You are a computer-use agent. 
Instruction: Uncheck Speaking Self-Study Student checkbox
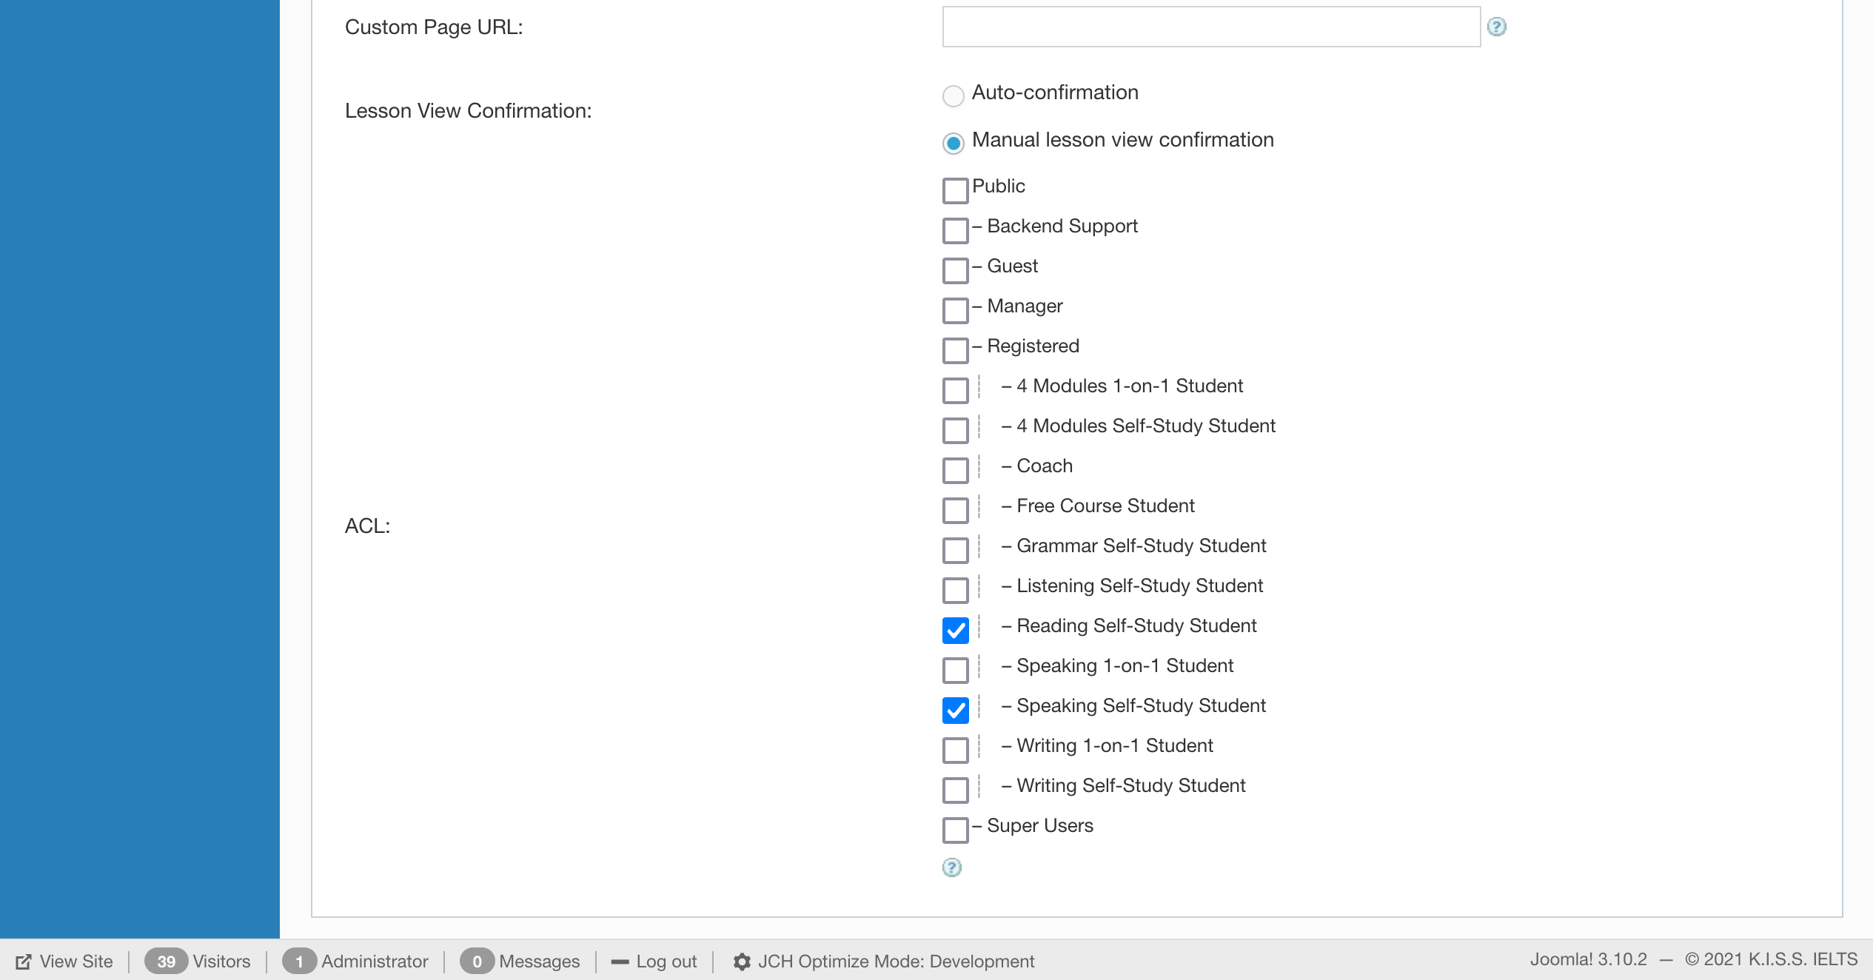[x=955, y=710]
